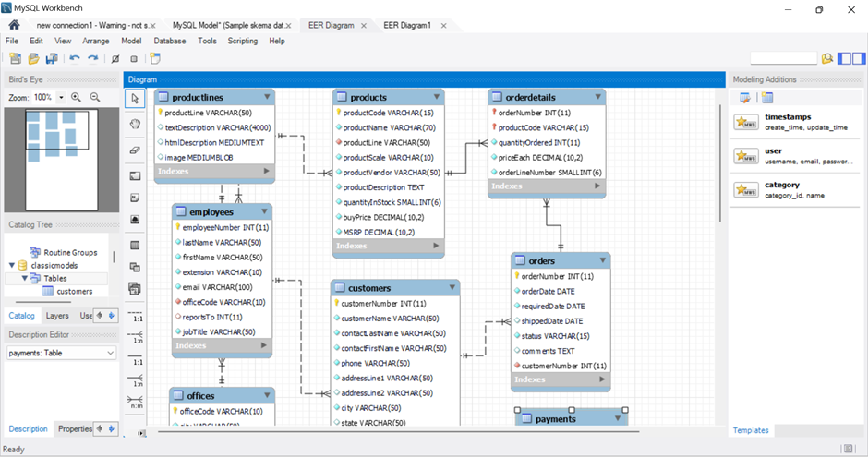Collapse the products table box

(x=437, y=97)
